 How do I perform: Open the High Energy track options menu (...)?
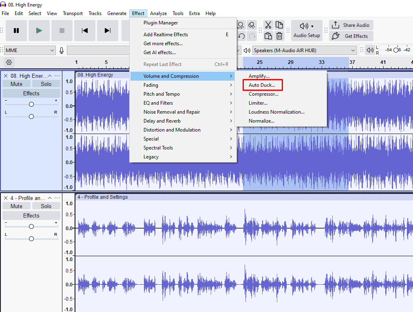[x=57, y=75]
